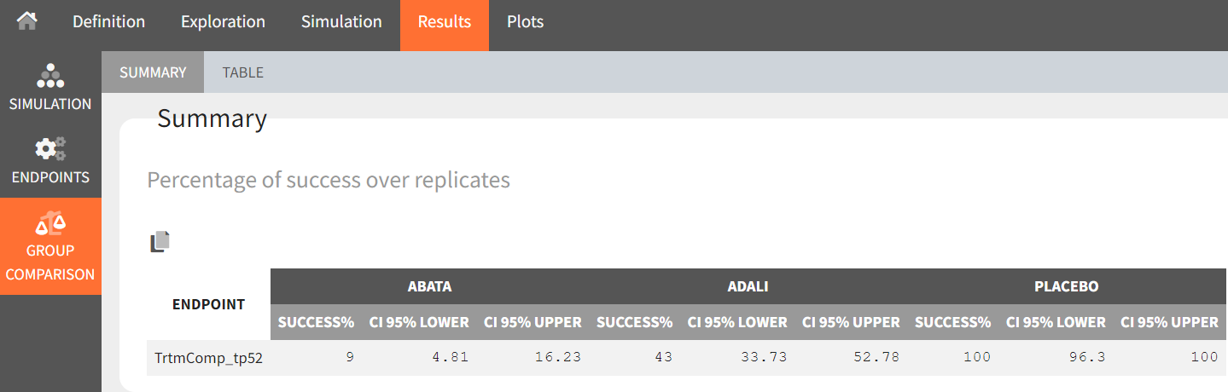Click the ABATA SUCCESS% column header
1228x392 pixels.
click(x=316, y=322)
